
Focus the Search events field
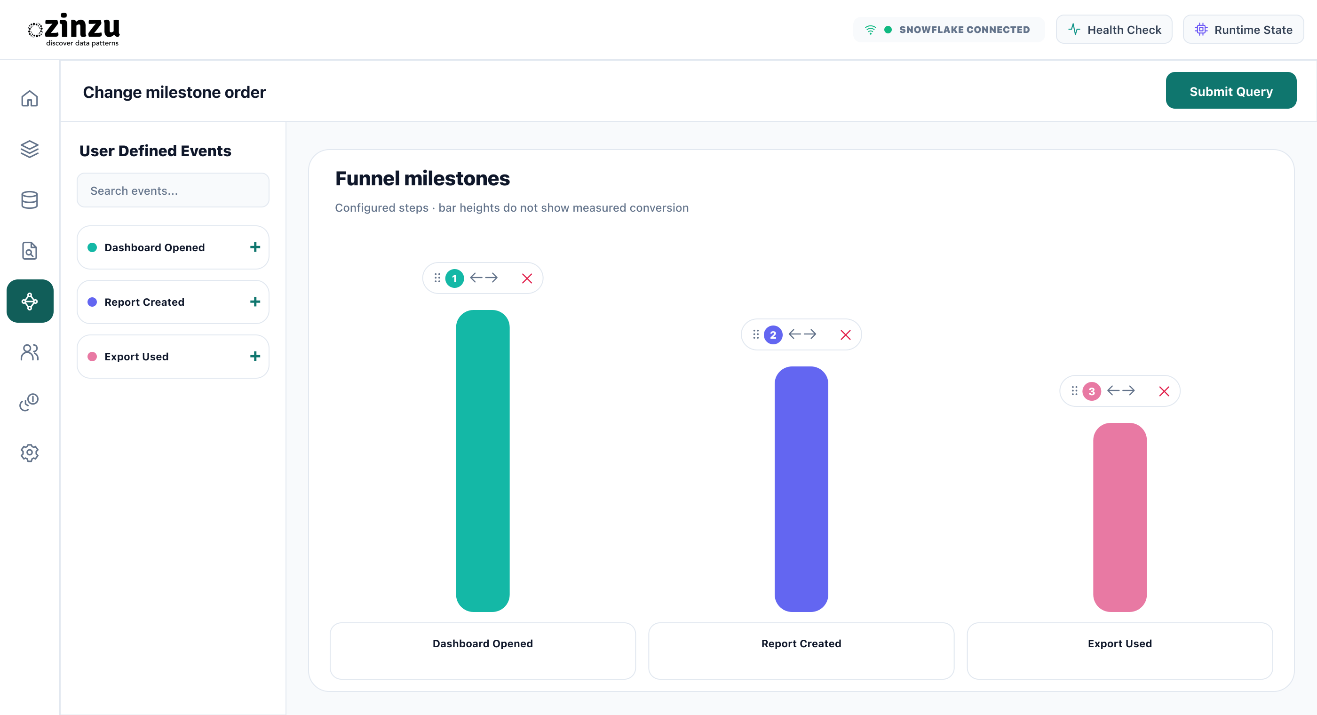click(x=173, y=190)
